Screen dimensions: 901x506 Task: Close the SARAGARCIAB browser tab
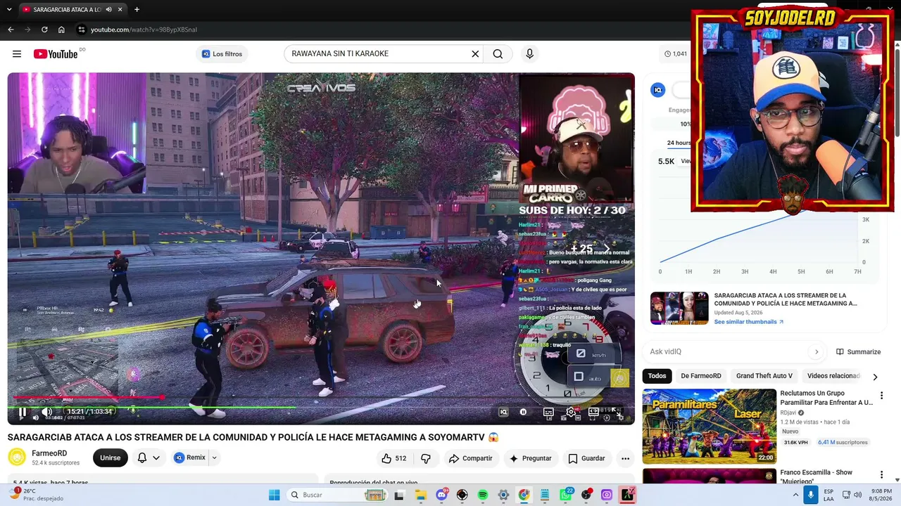pyautogui.click(x=120, y=9)
